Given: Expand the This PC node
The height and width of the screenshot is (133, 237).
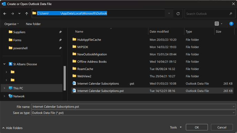Looking at the screenshot, I should [4, 88].
